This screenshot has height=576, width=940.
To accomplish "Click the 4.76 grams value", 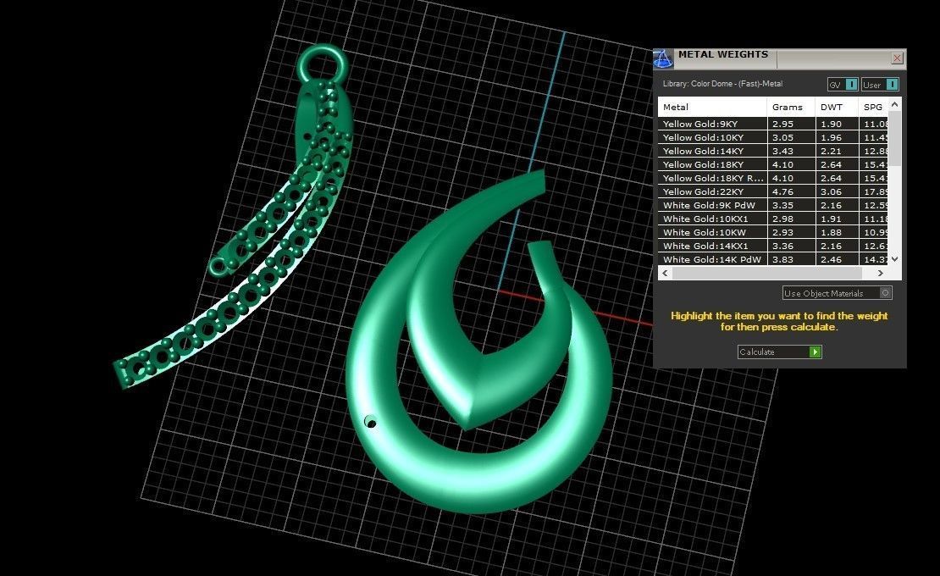I will click(x=783, y=191).
